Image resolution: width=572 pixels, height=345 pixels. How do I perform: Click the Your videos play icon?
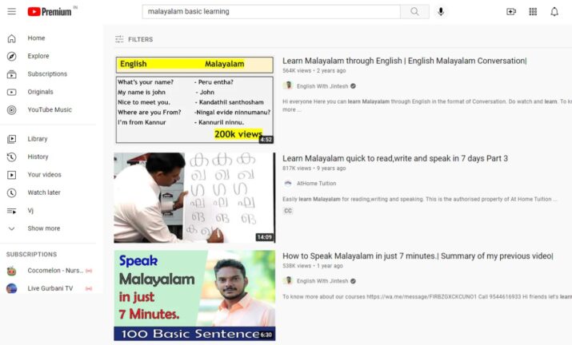point(12,175)
